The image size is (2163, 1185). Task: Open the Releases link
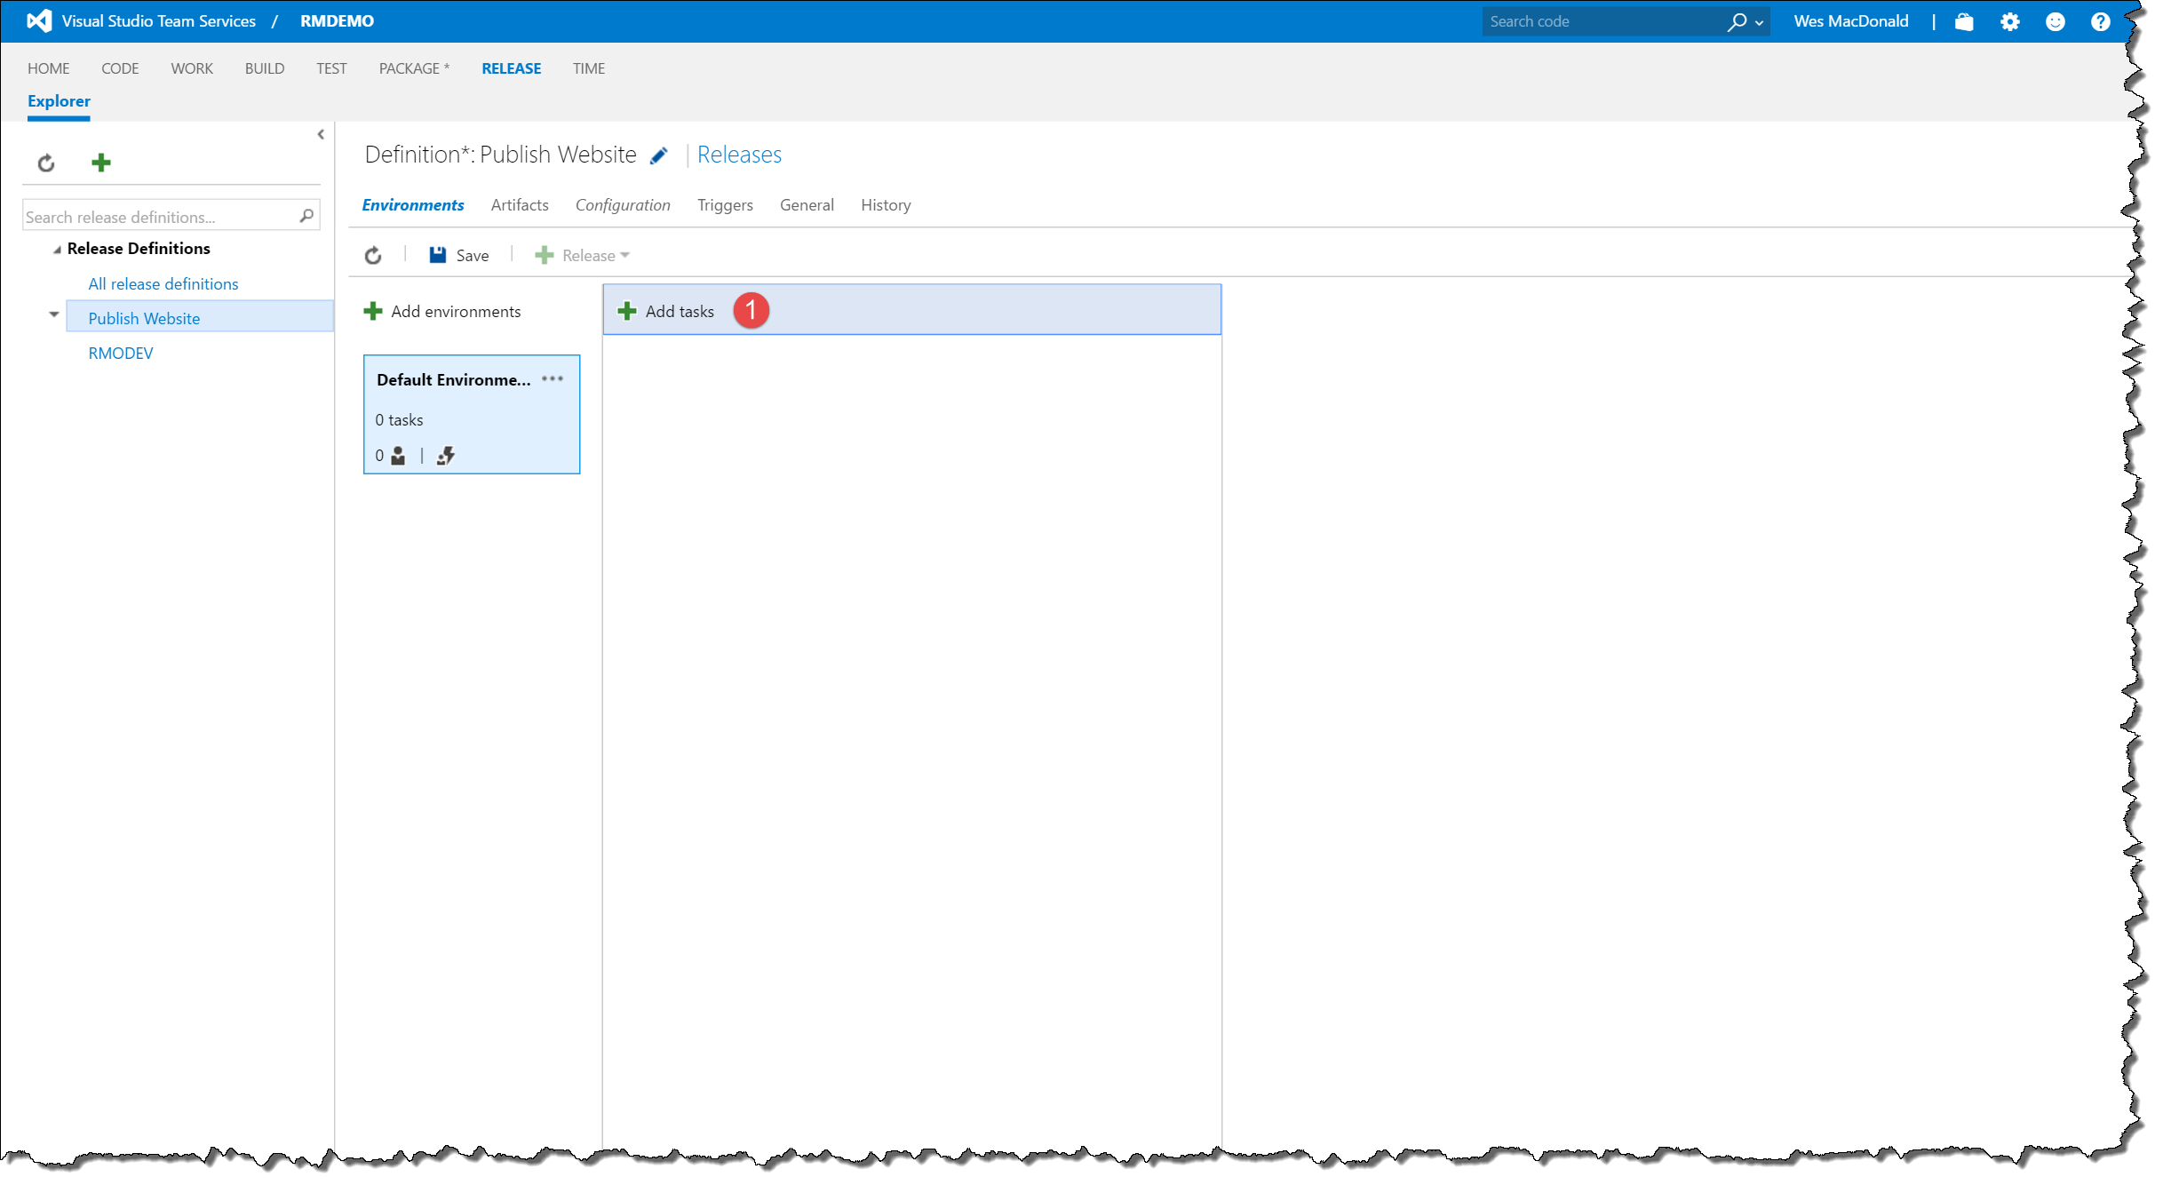(x=739, y=155)
